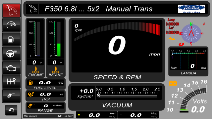Click the TRIP distance readout
The width and height of the screenshot is (212, 119).
pyautogui.click(x=46, y=96)
